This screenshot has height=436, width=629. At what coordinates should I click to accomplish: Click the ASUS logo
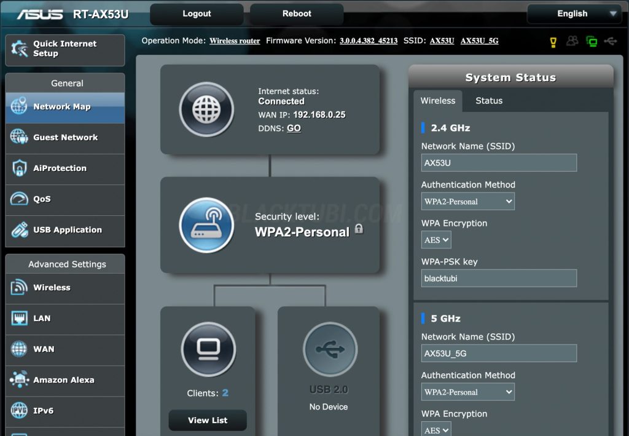click(x=40, y=15)
